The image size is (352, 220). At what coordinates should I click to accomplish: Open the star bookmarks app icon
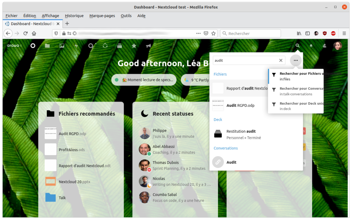pyautogui.click(x=134, y=46)
